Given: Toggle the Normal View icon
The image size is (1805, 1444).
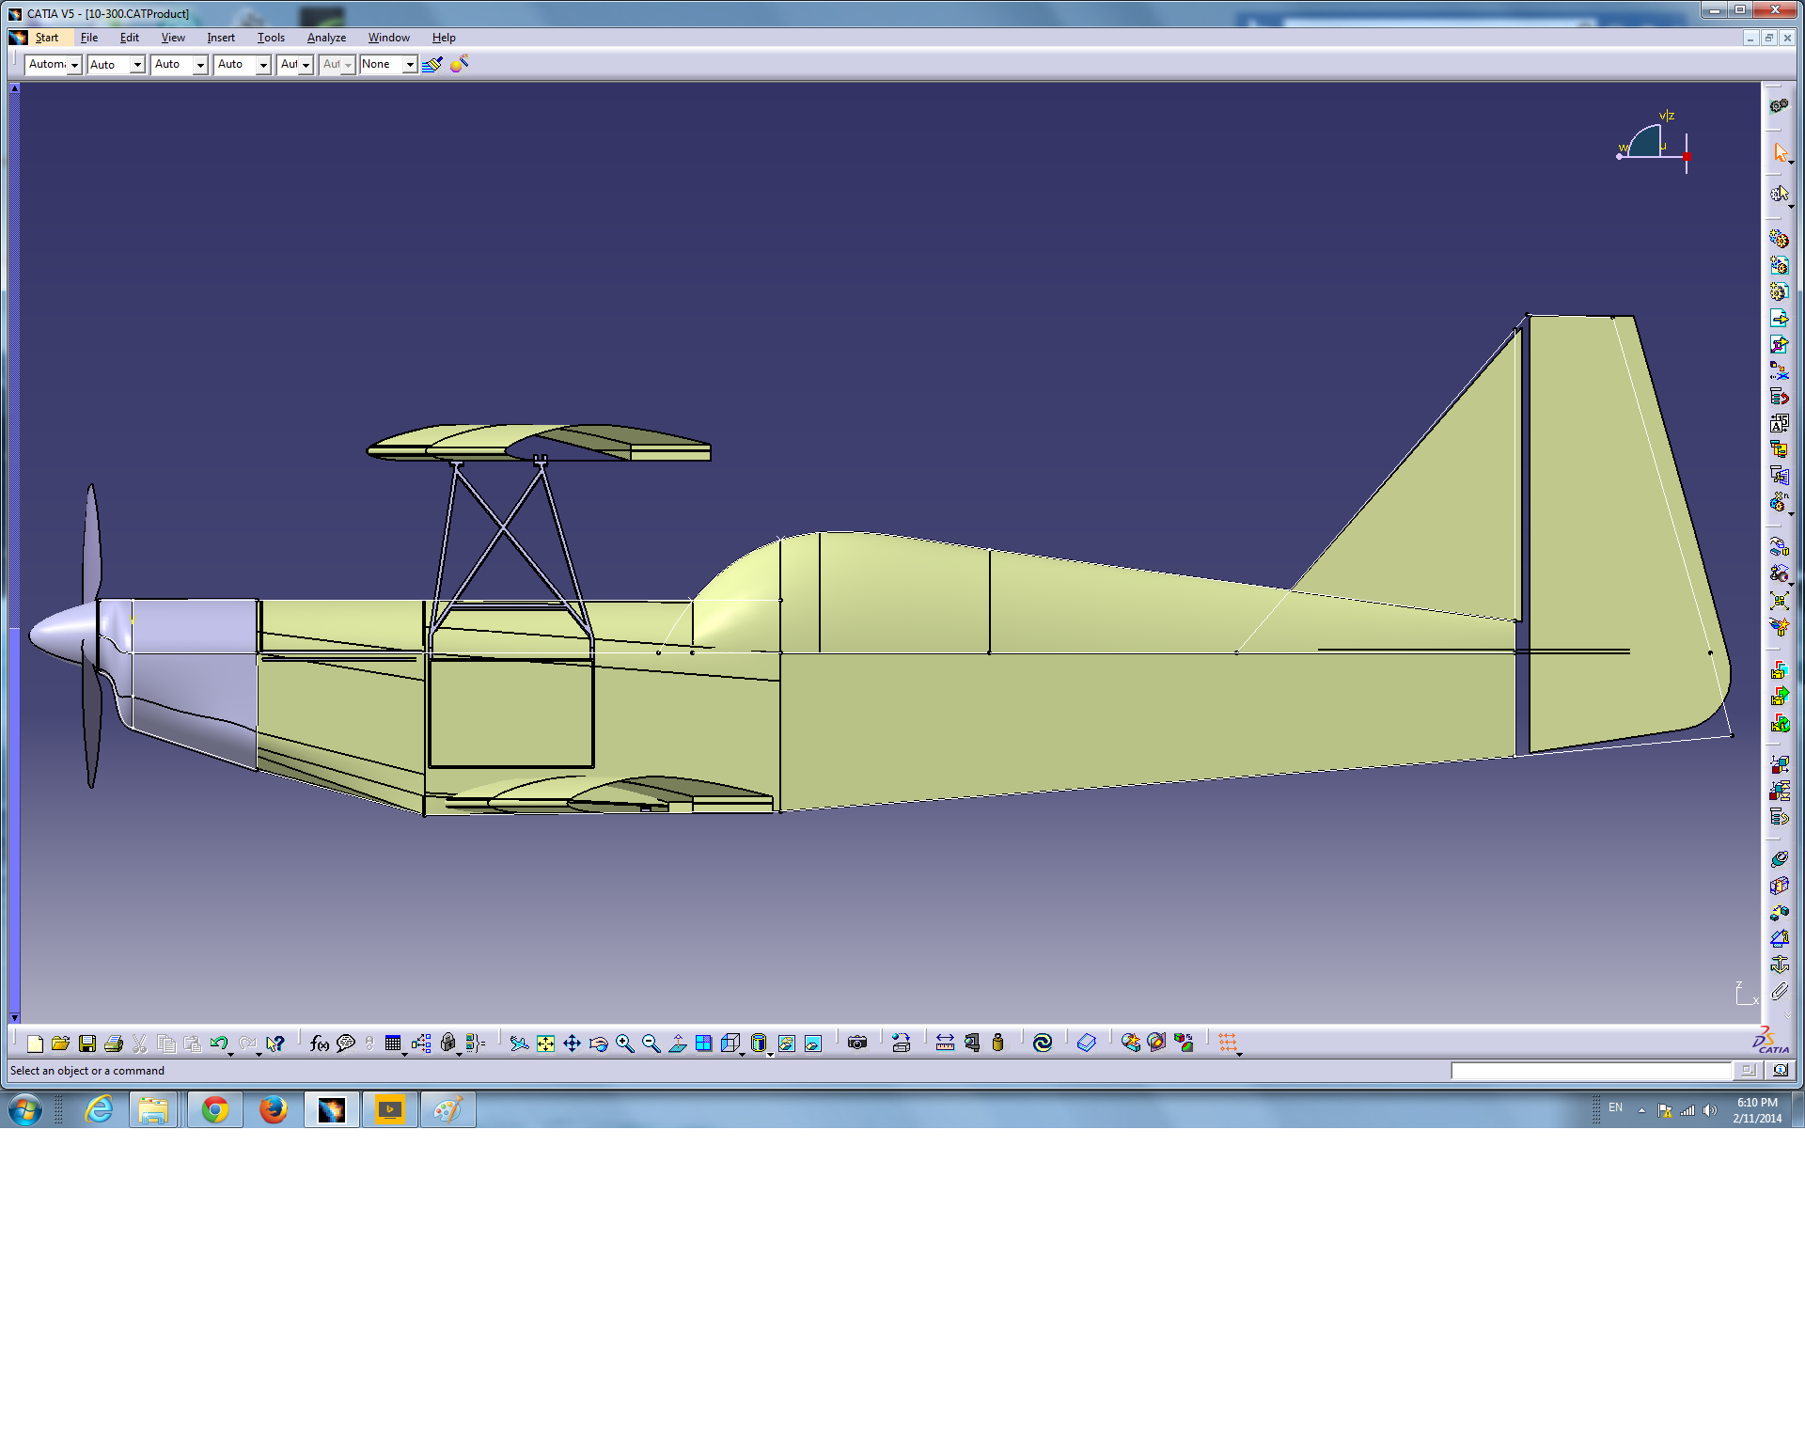Looking at the screenshot, I should [x=677, y=1044].
